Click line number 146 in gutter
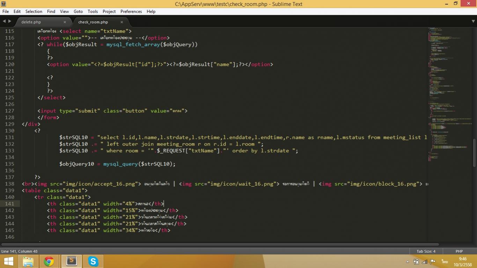Viewport: 477px width, 268px height. tap(9, 237)
